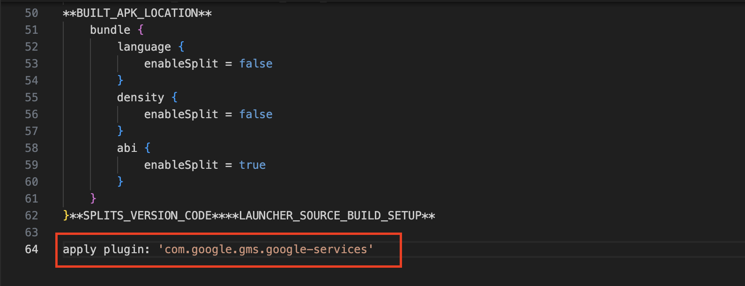The image size is (745, 286).
Task: Select line number 64 in the gutter
Action: coord(31,249)
